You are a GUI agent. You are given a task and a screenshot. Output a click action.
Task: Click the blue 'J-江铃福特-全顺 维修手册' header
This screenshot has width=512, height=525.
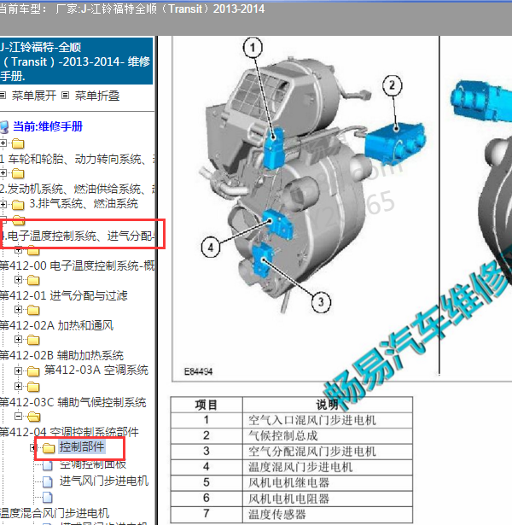tap(76, 61)
